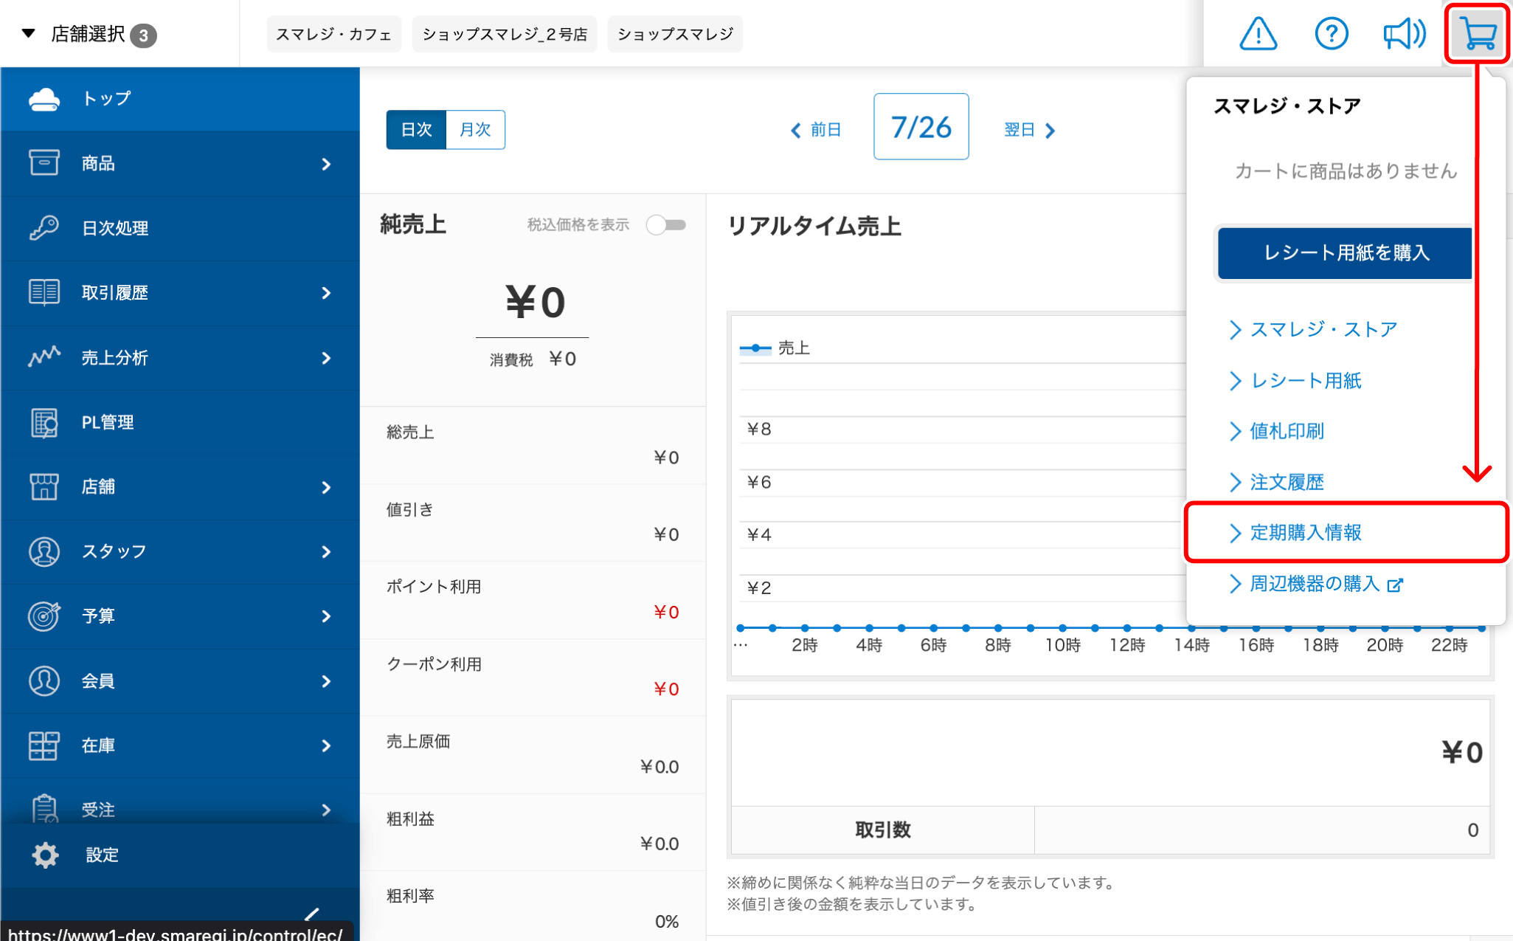1513x941 pixels.
Task: Expand the スタッフ submenu arrow
Action: tap(326, 552)
